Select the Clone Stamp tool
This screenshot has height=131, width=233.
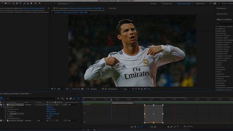[28, 3]
